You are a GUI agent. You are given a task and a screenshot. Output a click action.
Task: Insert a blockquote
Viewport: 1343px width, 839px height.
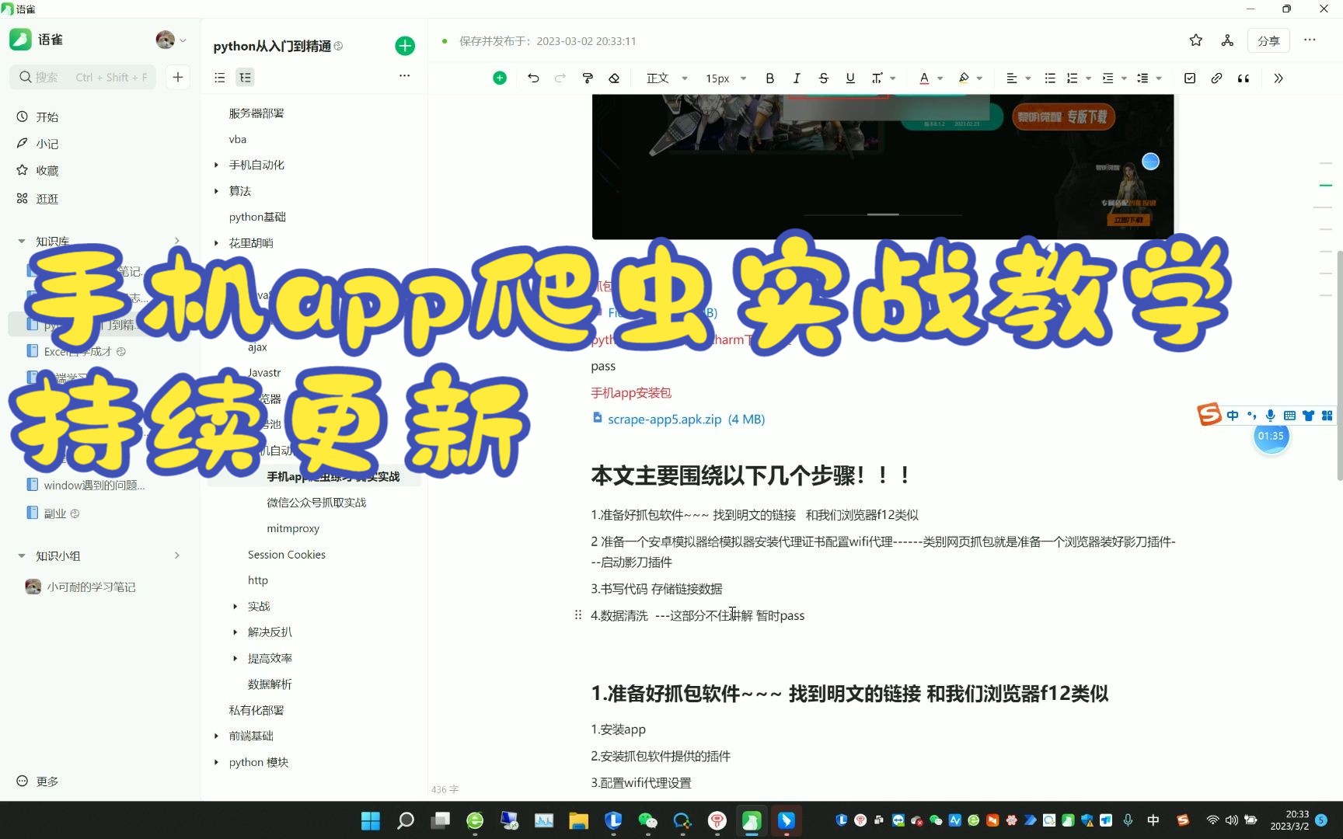tap(1243, 78)
